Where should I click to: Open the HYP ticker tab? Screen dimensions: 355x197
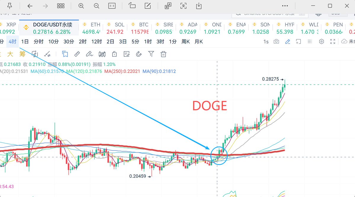[x=285, y=28]
